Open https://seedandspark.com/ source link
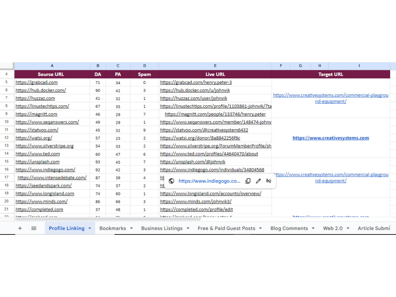Screen dimensions: 396x297 click(44, 186)
